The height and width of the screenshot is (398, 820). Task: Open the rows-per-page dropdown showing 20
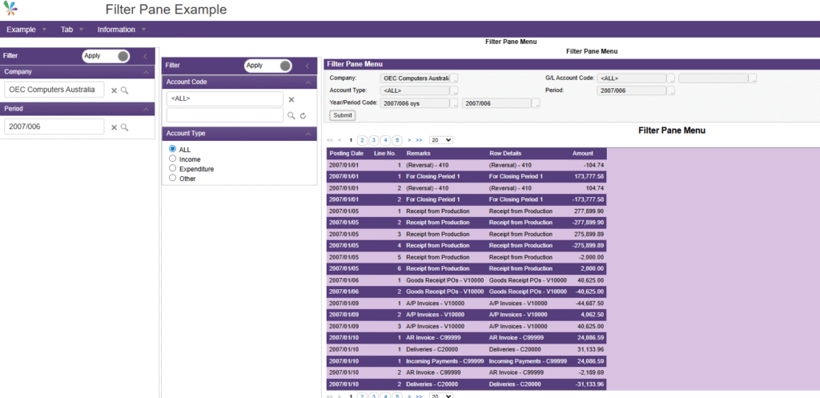click(x=441, y=140)
